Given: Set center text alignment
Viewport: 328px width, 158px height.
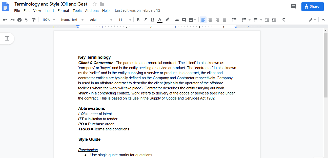Looking at the screenshot, I should 210,20.
